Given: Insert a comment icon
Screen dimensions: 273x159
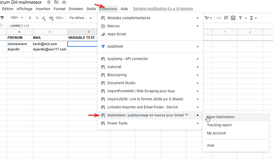Looking at the screenshot, I should point(226,18).
